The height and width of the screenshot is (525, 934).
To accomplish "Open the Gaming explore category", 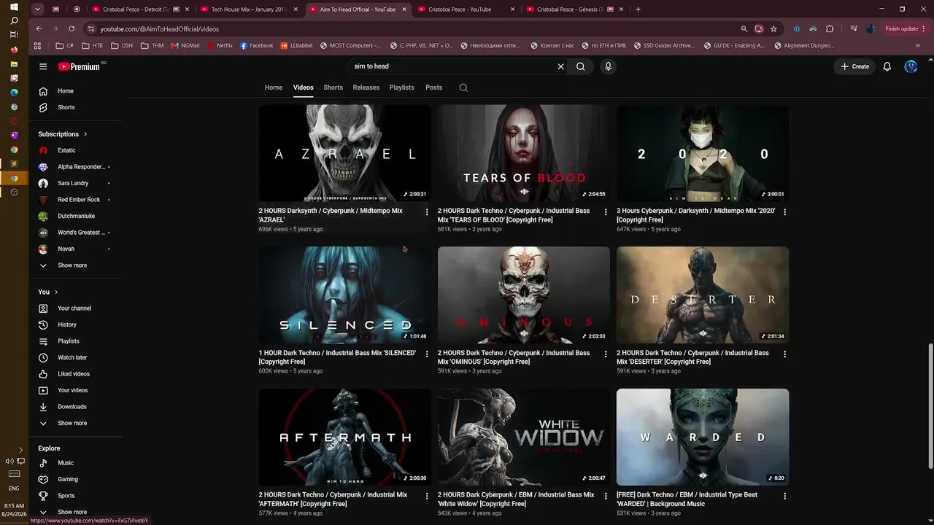I will click(68, 479).
